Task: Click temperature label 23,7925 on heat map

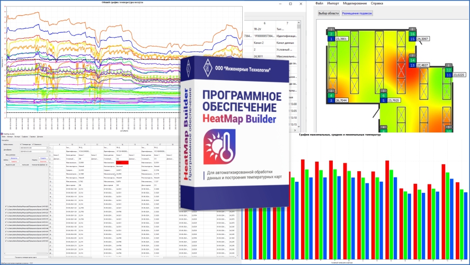Action: click(394, 100)
